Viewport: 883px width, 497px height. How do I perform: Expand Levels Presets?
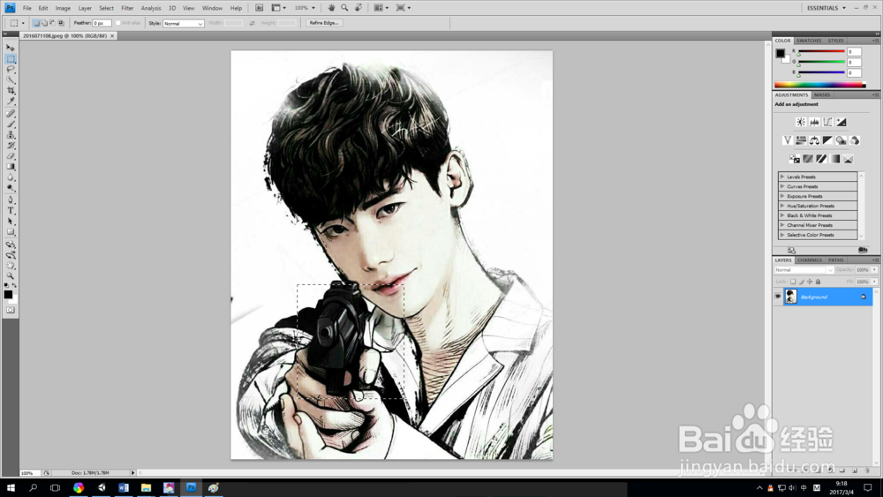(781, 177)
